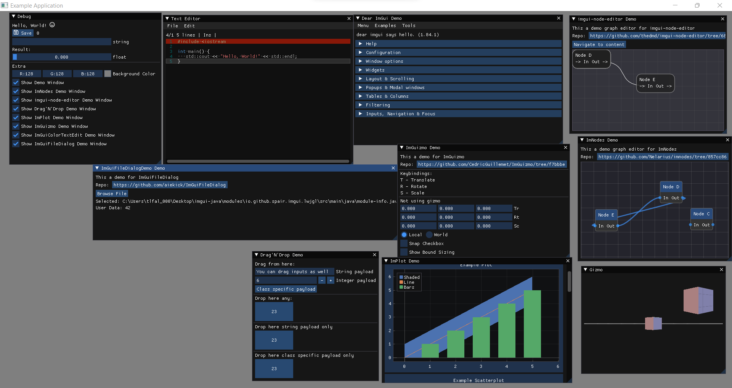The width and height of the screenshot is (732, 388).
Task: Collapse the Drag'N'Drop Demo window triangle
Action: [x=257, y=254]
